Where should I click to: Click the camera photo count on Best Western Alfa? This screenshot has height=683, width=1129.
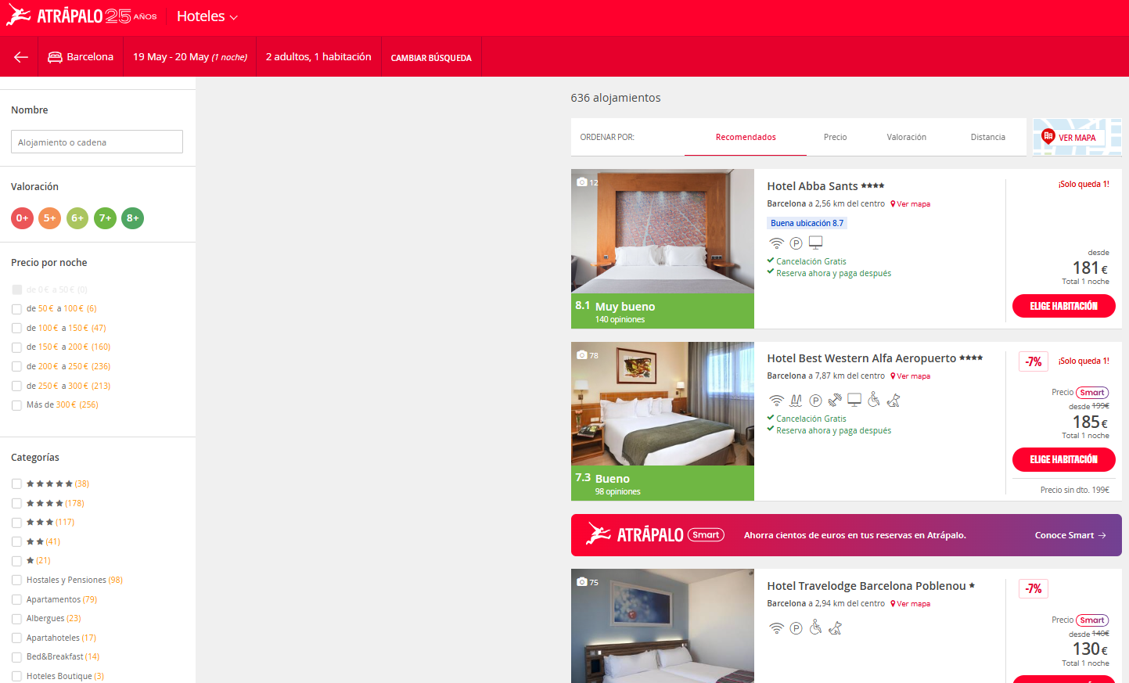(588, 355)
